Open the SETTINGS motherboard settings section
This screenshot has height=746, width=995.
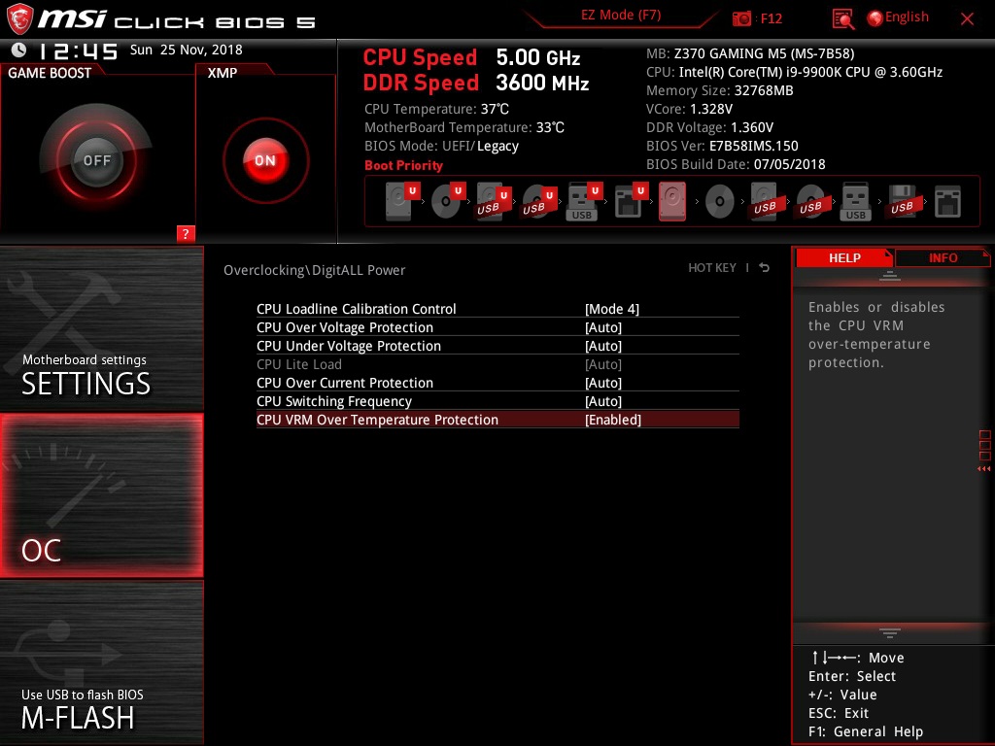point(101,328)
